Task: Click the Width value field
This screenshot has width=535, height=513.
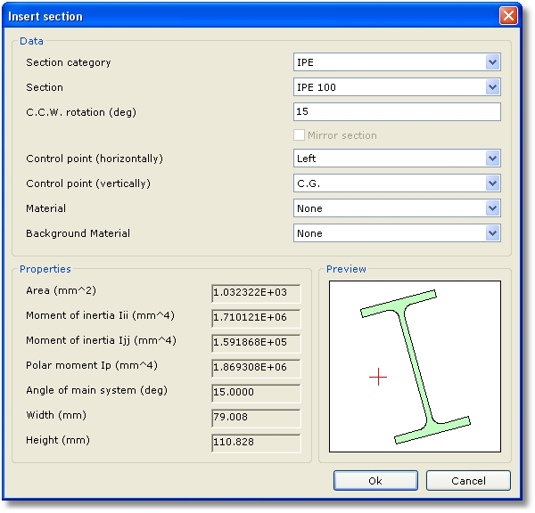Action: [256, 417]
